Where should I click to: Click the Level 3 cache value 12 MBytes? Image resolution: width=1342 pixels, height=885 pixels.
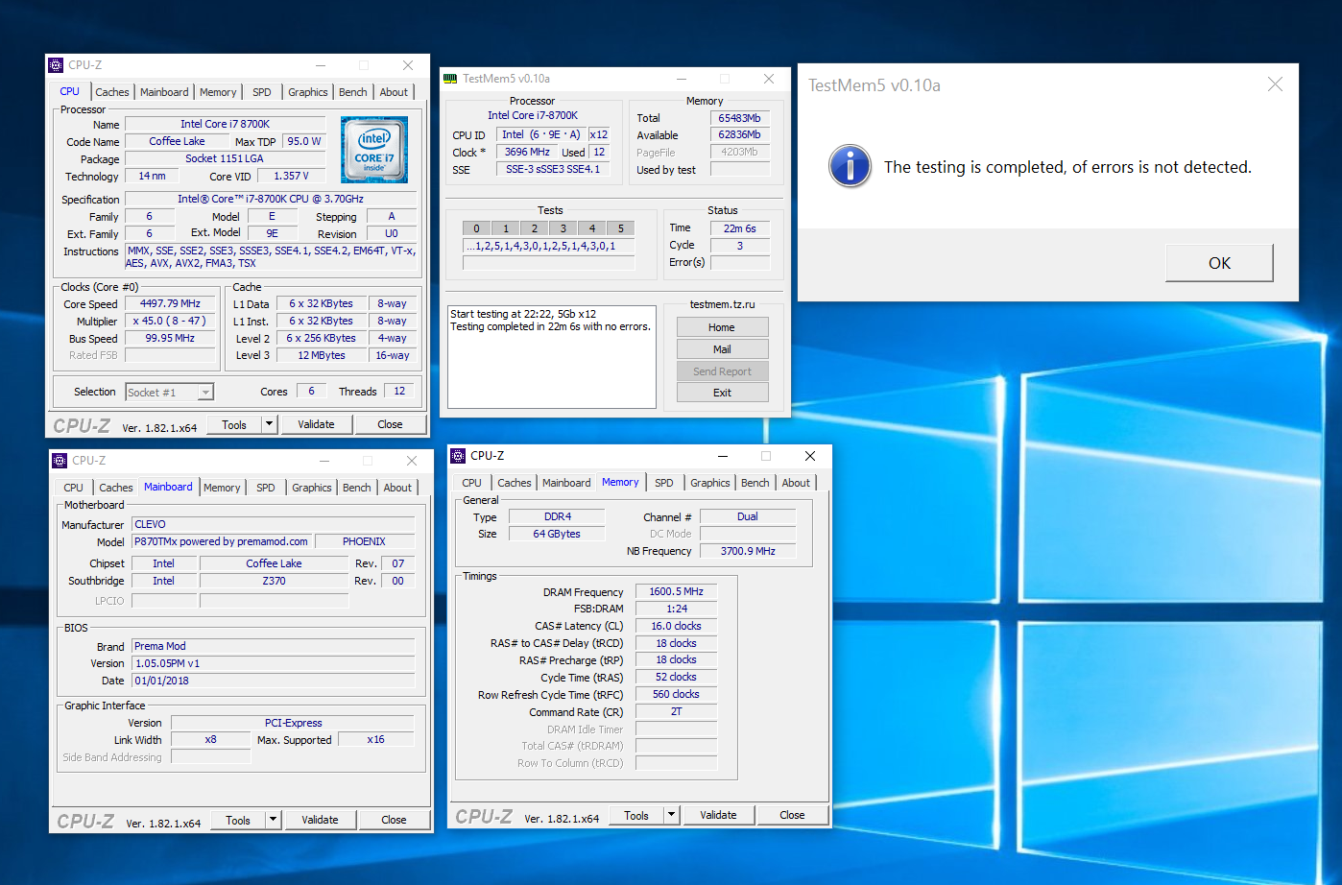(x=322, y=355)
